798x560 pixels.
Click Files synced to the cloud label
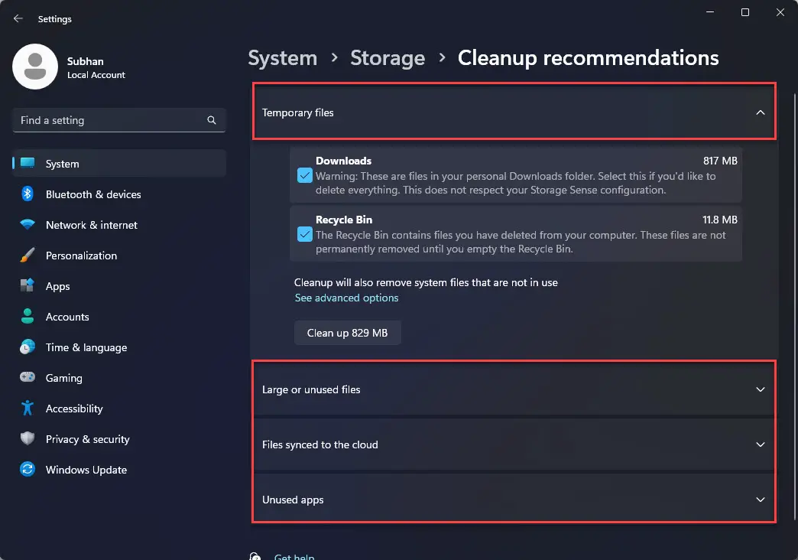320,444
